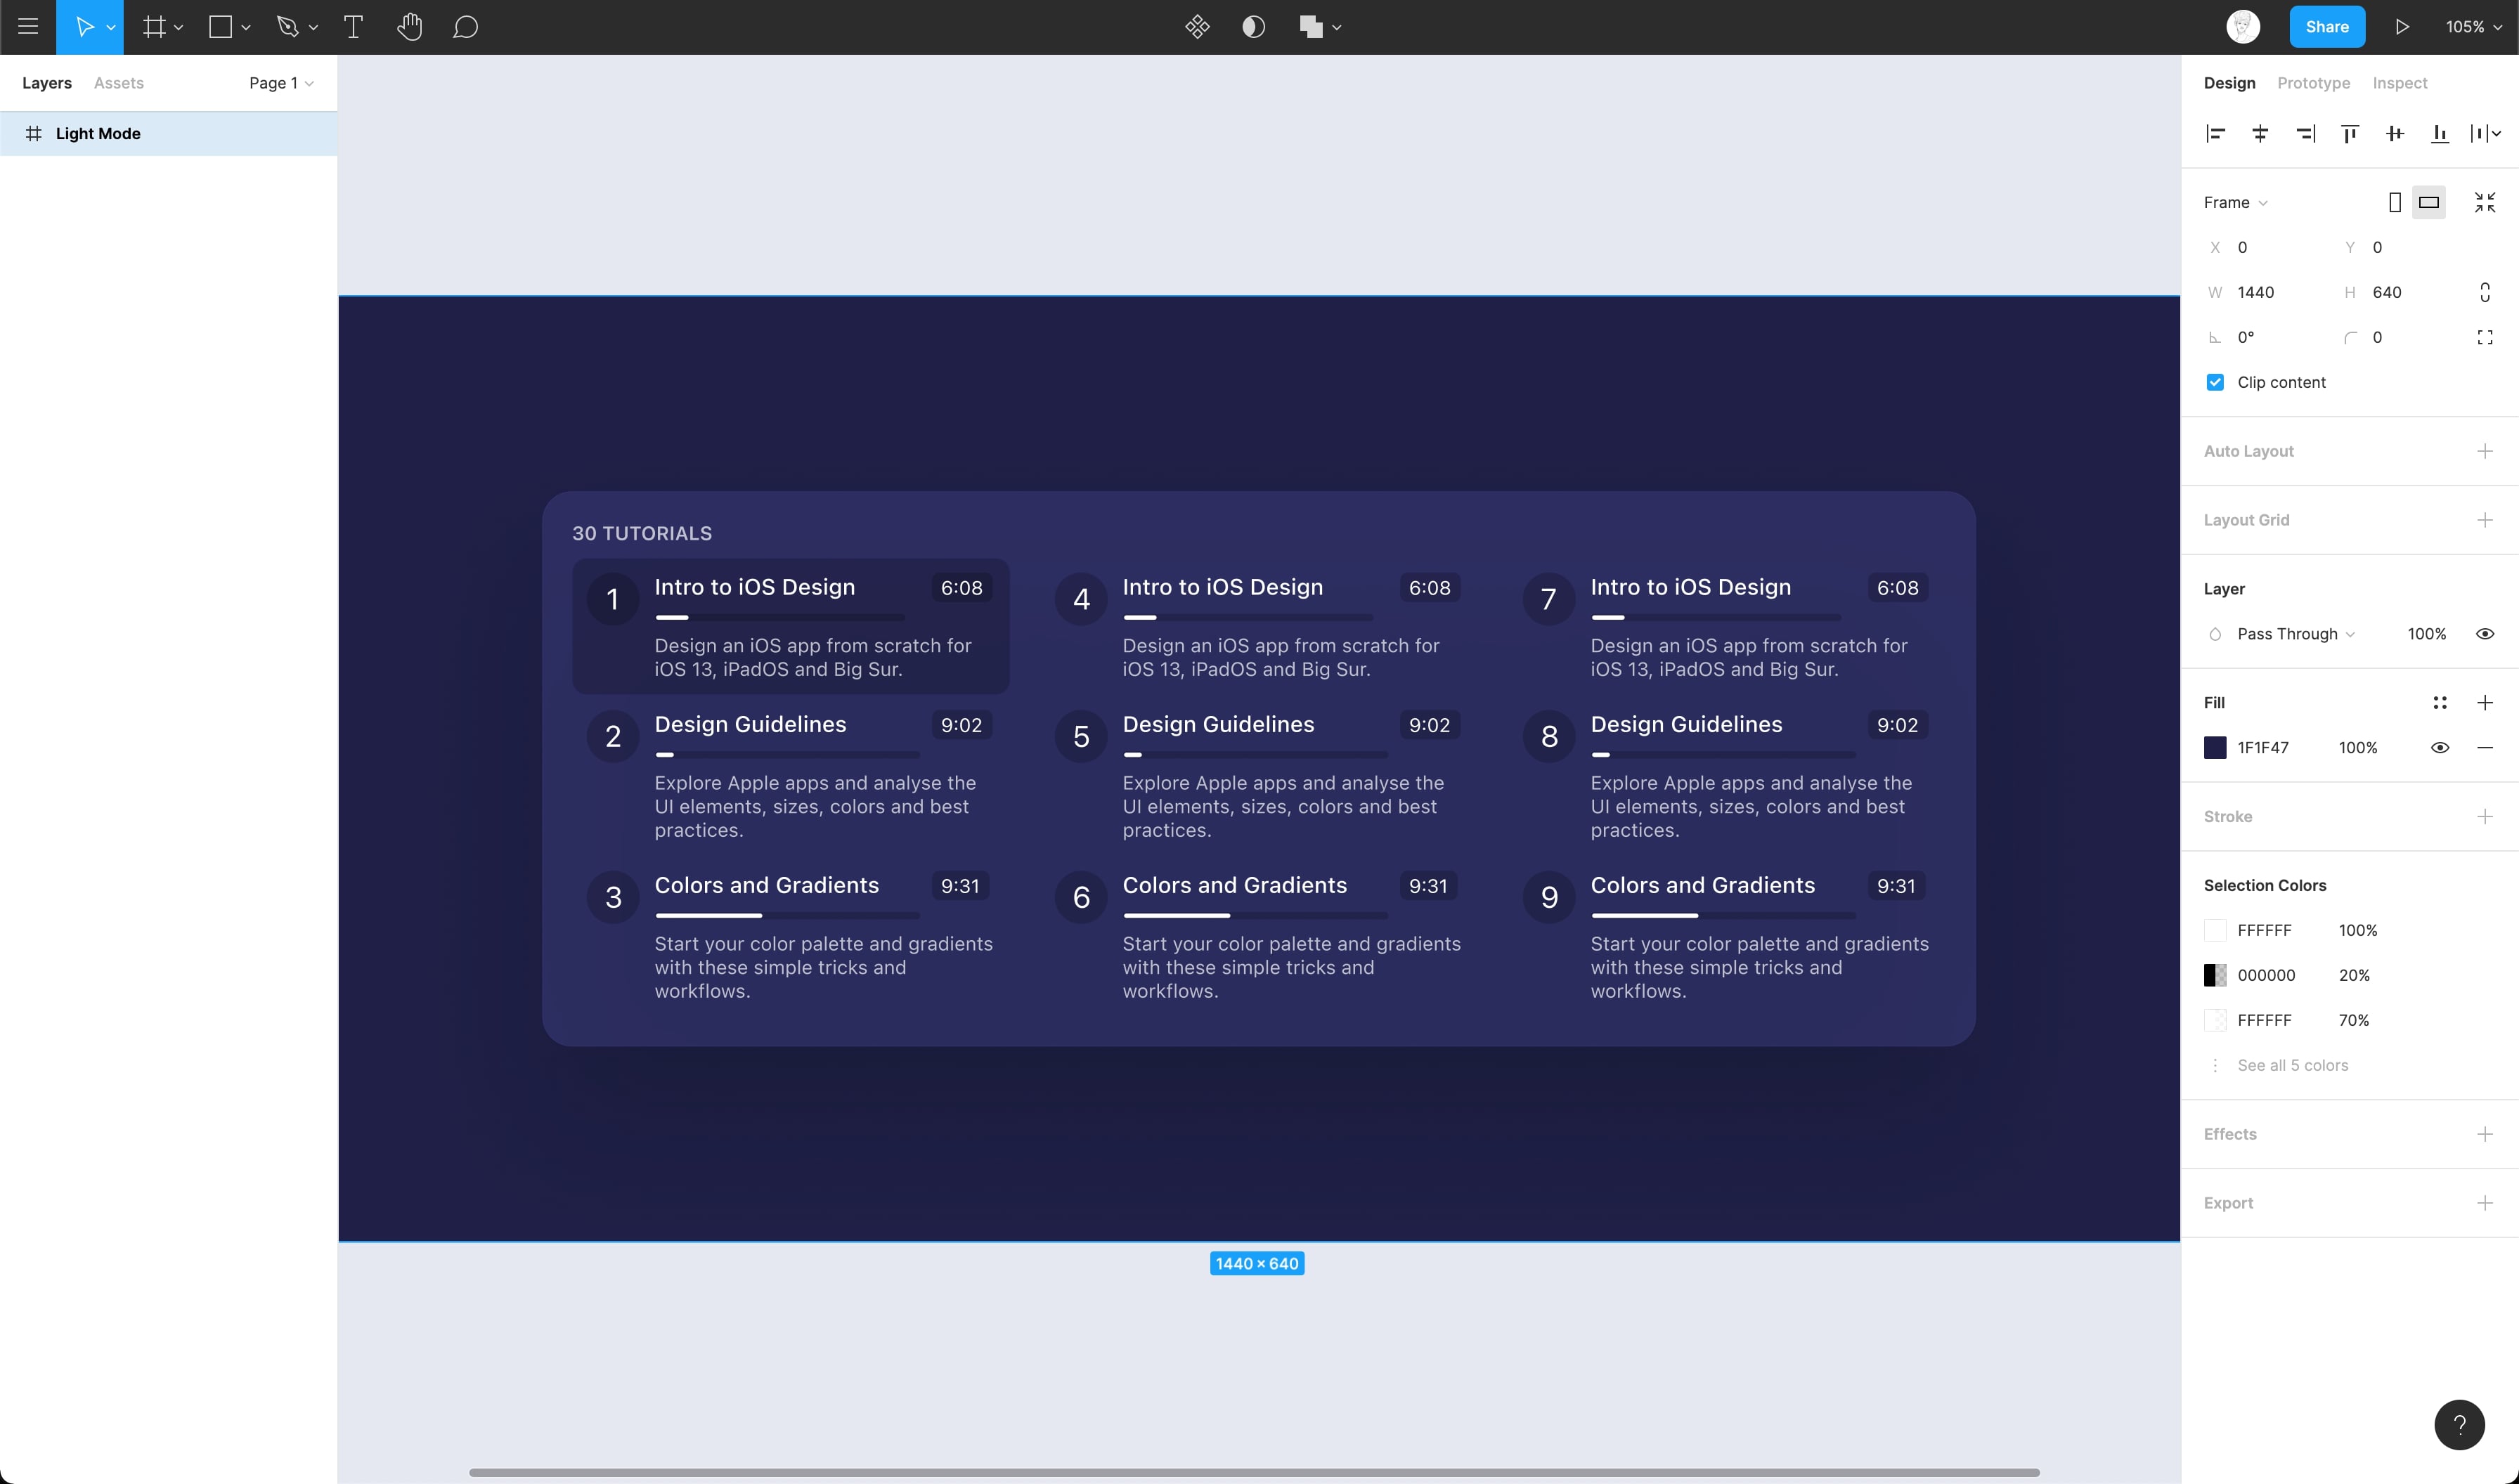The width and height of the screenshot is (2519, 1484).
Task: Click the Align top icon
Action: [2349, 133]
